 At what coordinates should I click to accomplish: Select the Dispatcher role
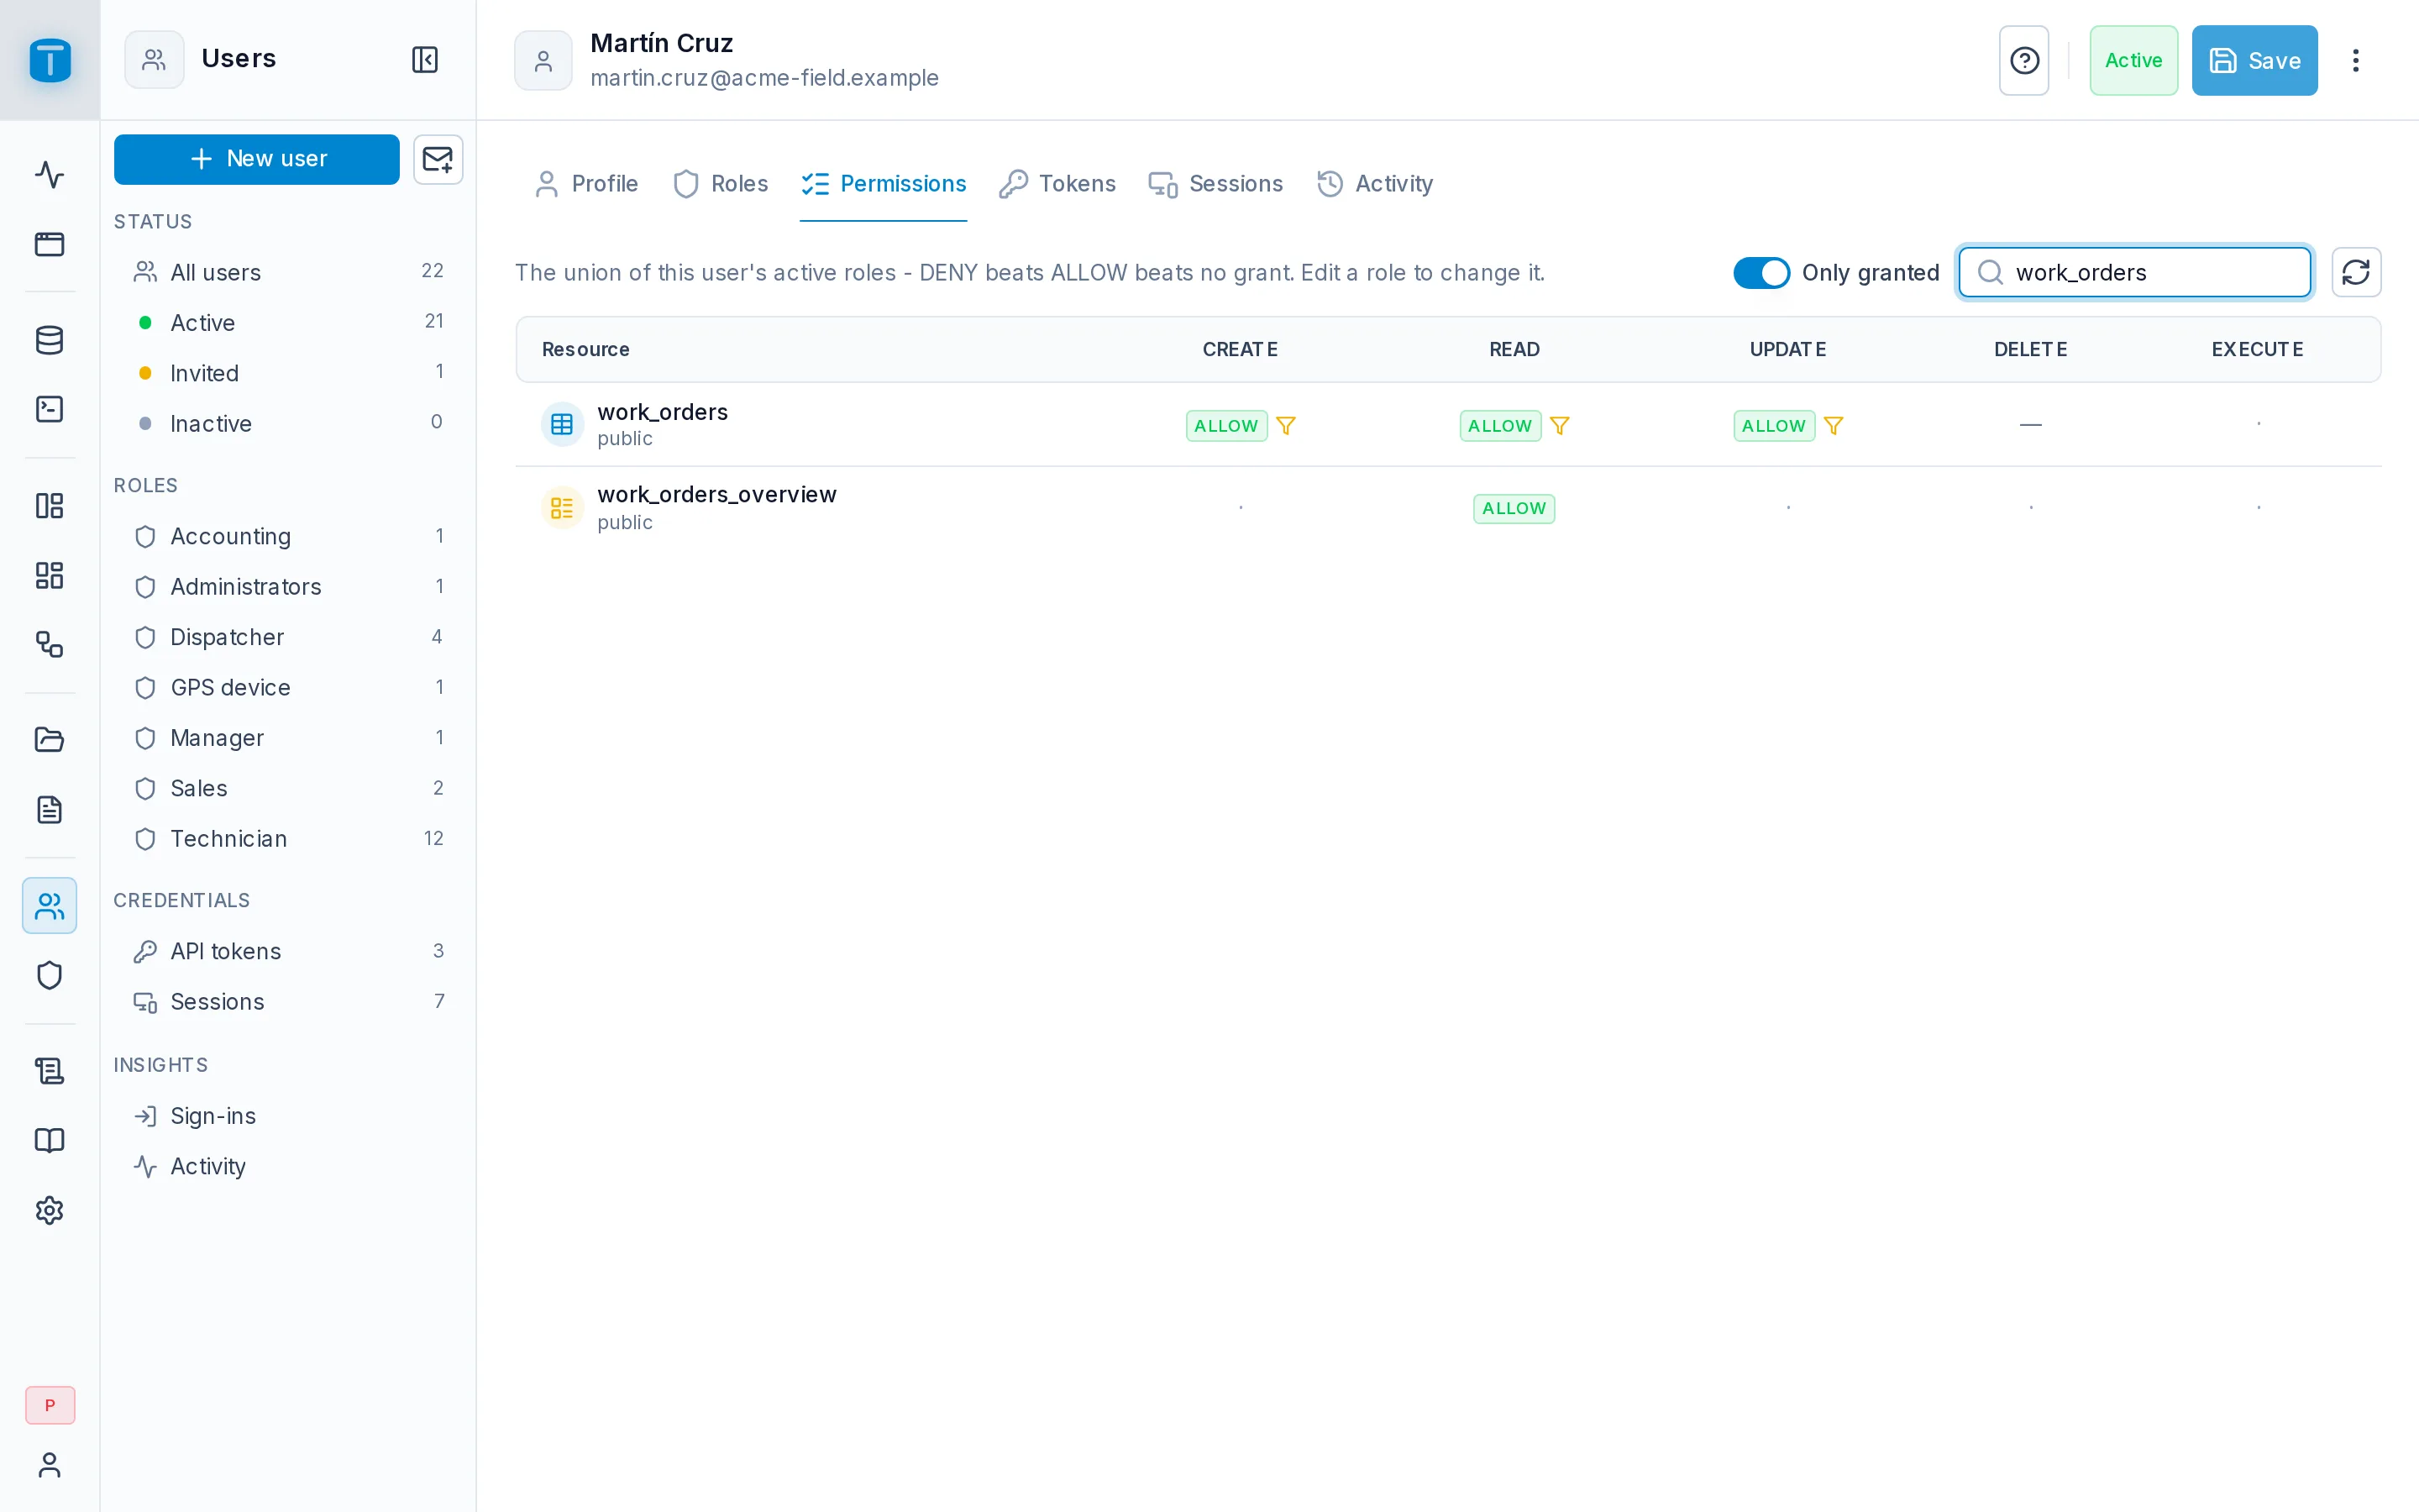(288, 637)
